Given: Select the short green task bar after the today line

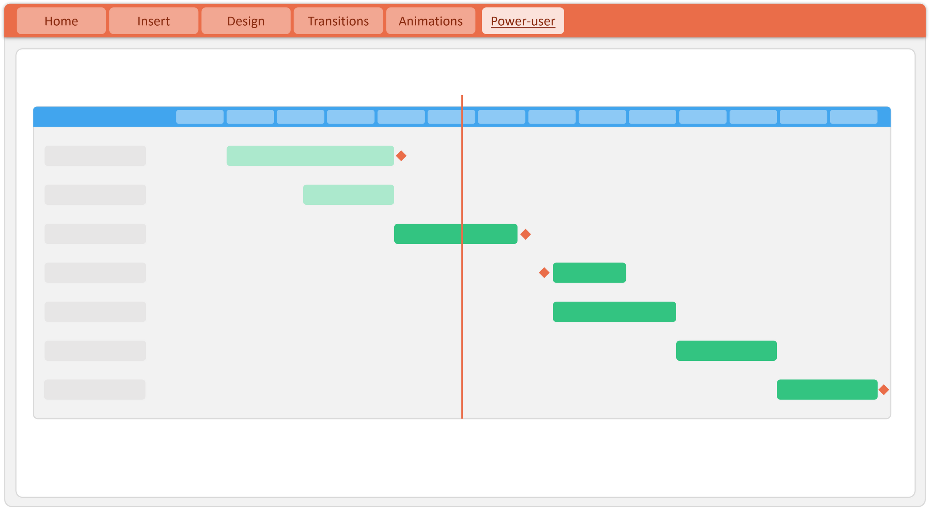Looking at the screenshot, I should click(589, 273).
